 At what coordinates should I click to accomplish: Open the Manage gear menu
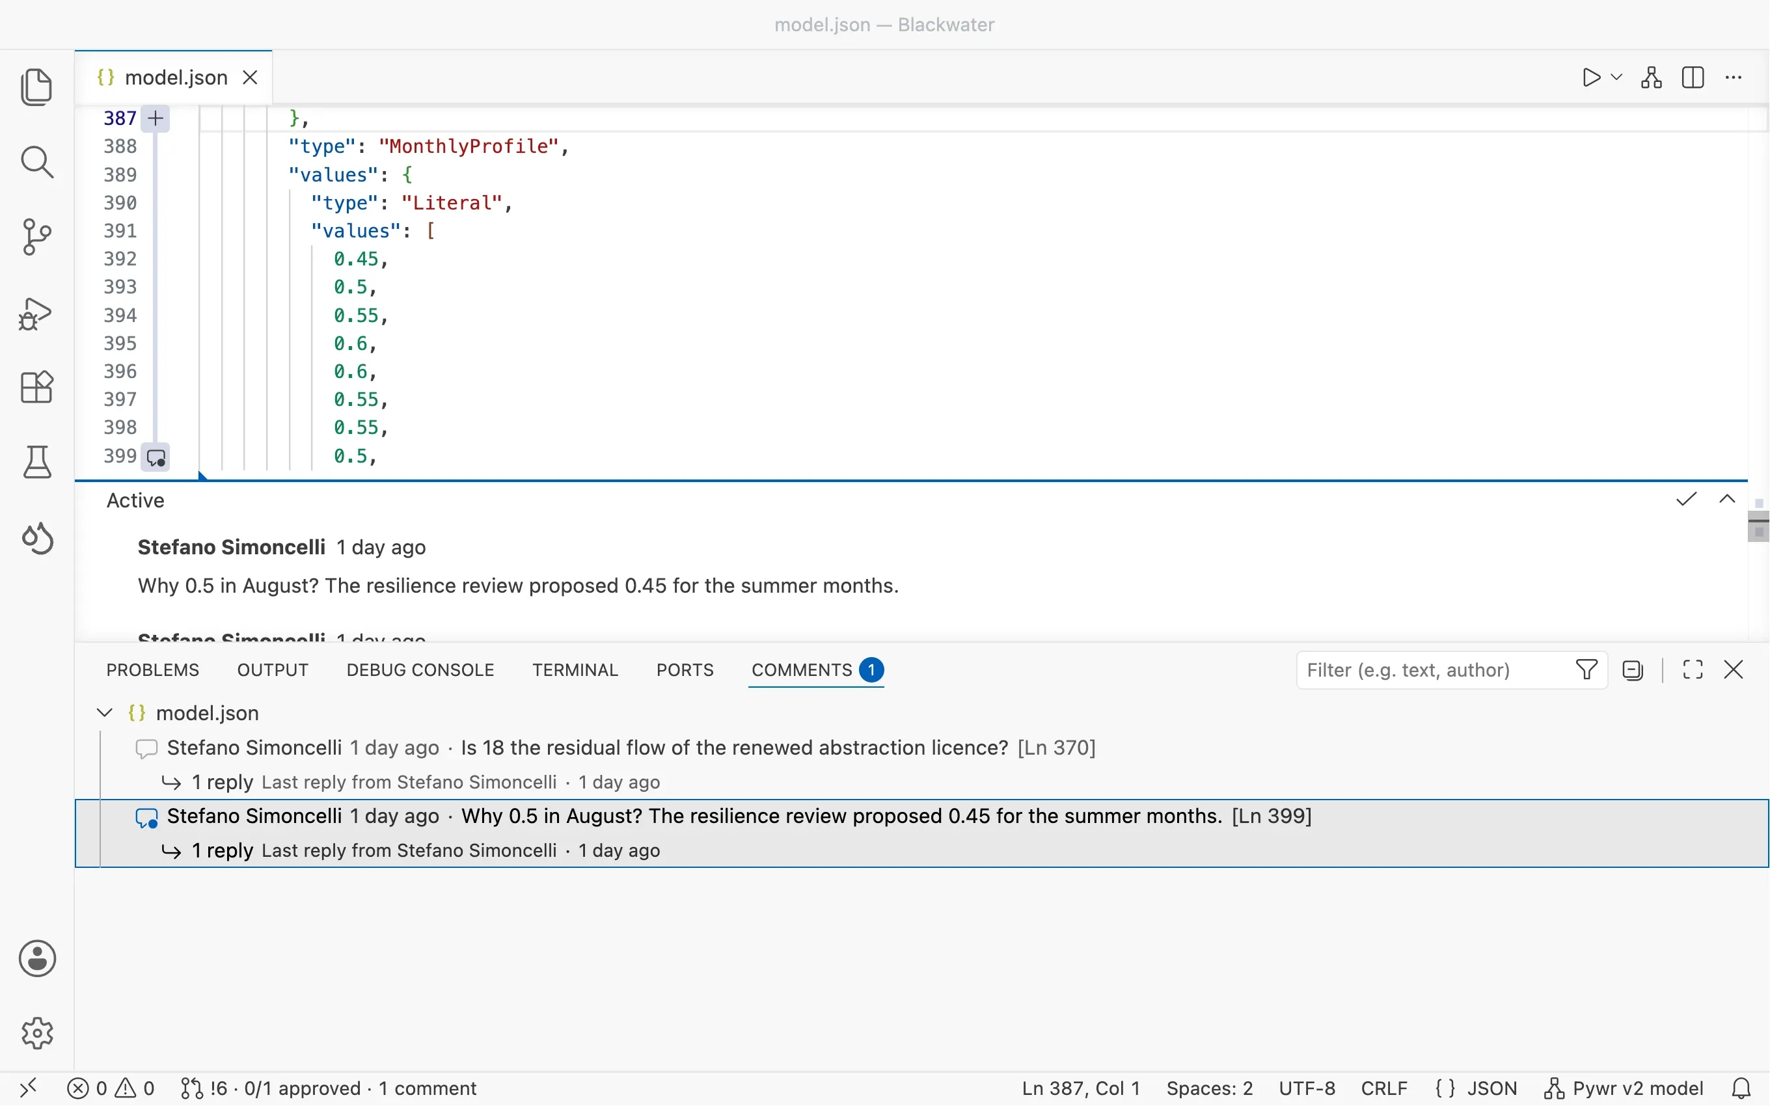coord(36,1033)
